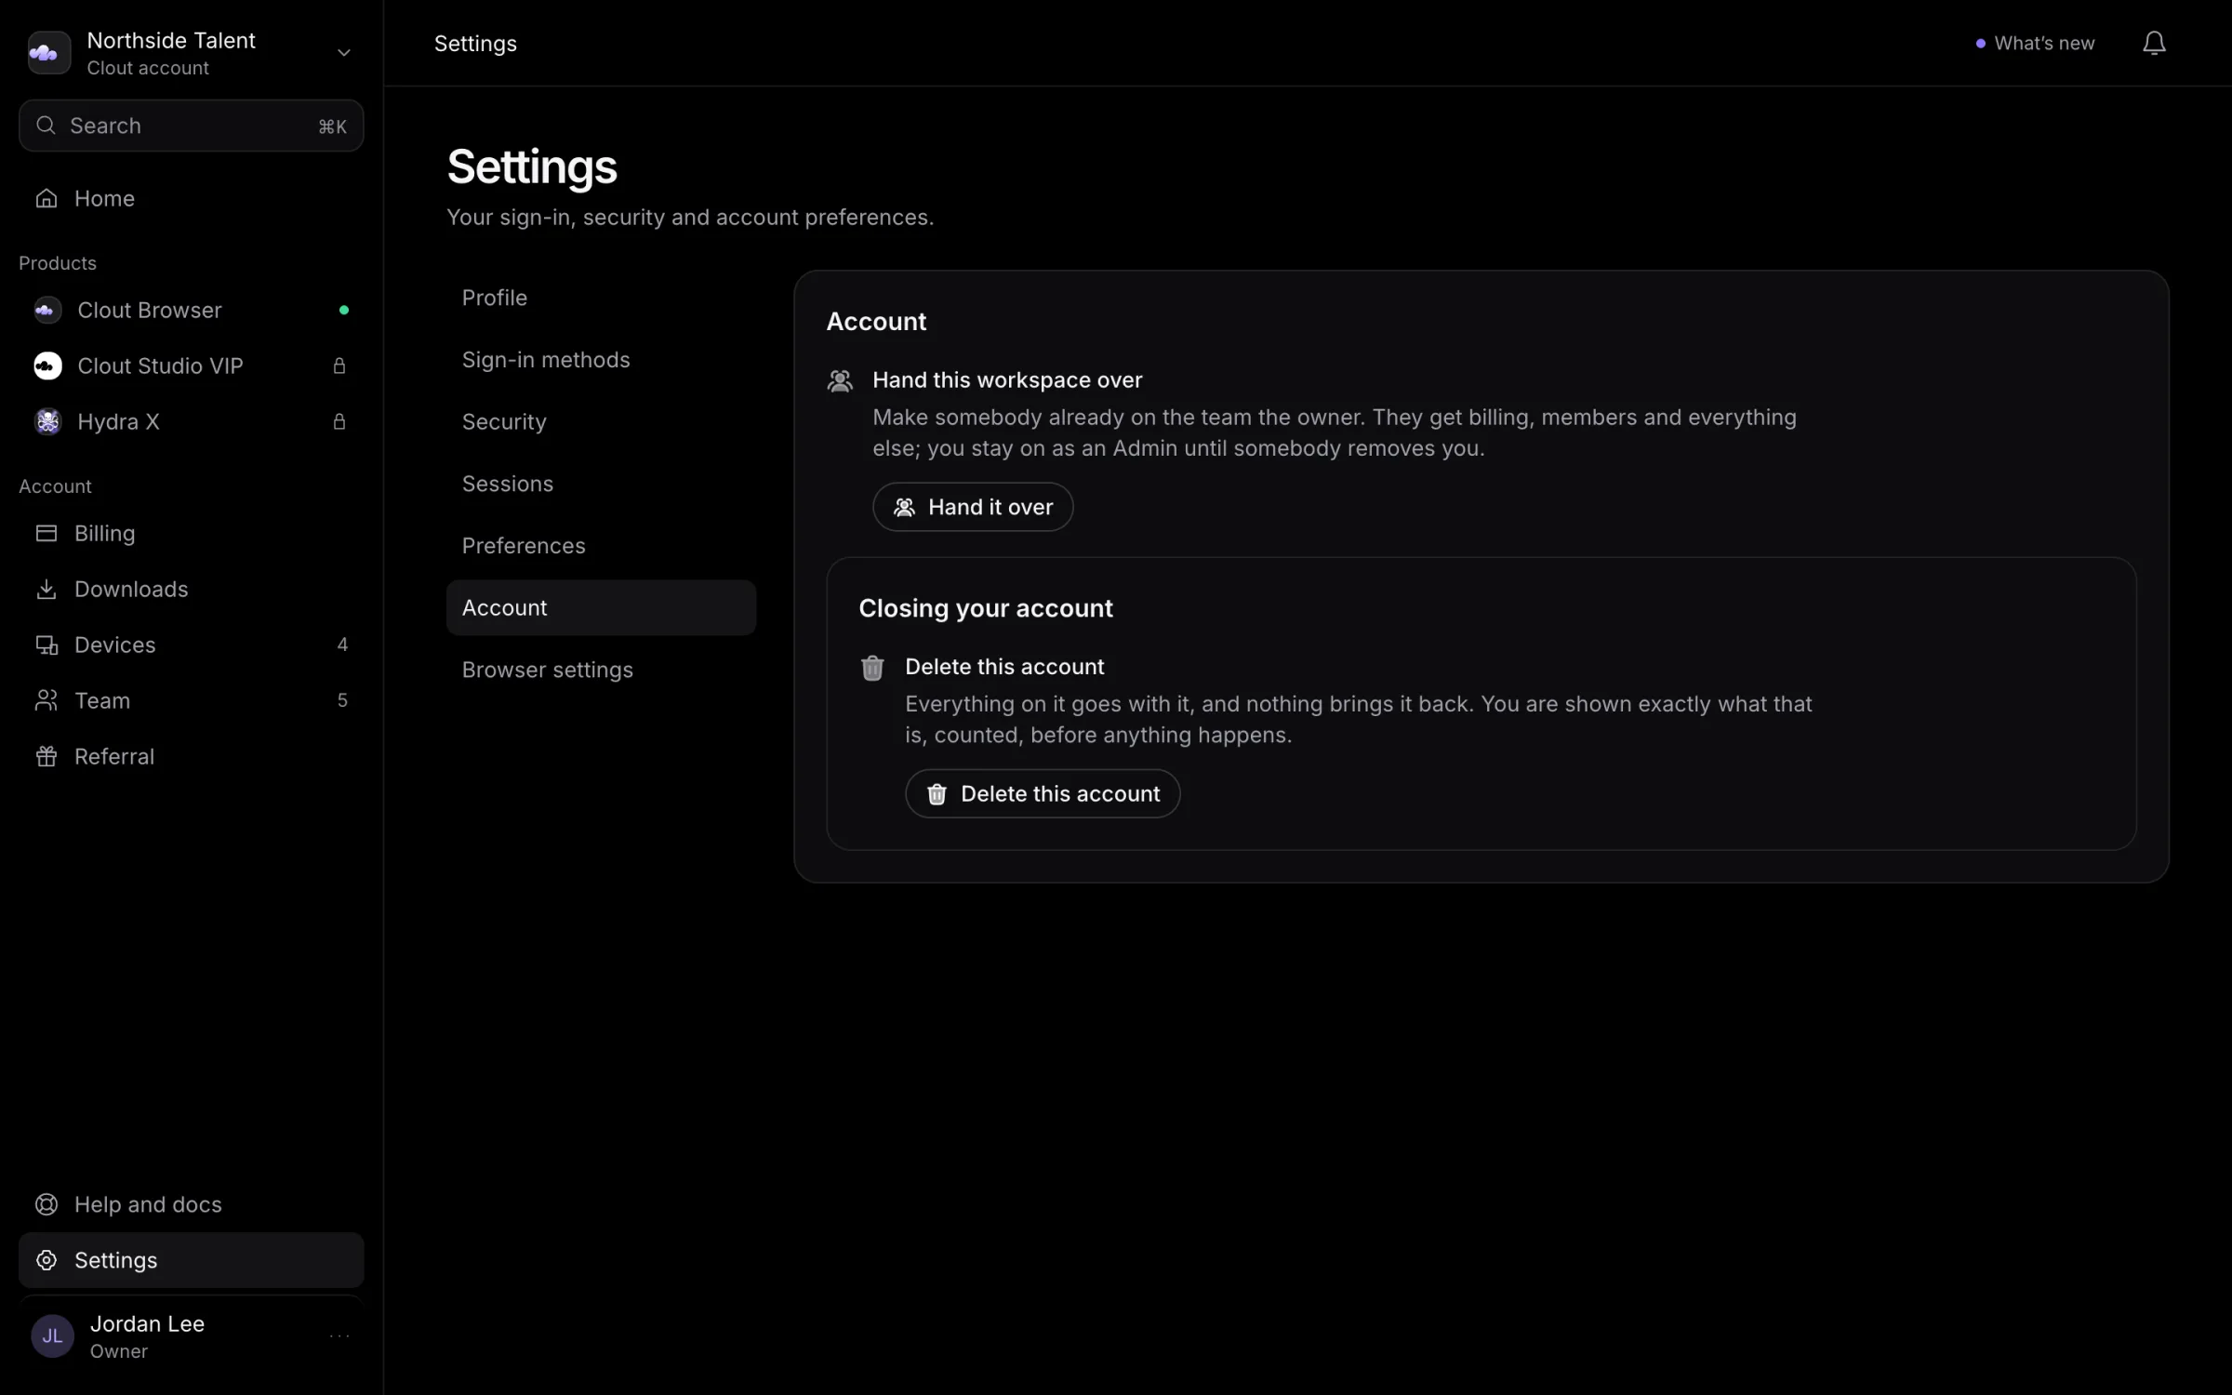This screenshot has height=1395, width=2232.
Task: Click the Settings gear icon in sidebar
Action: tap(46, 1260)
